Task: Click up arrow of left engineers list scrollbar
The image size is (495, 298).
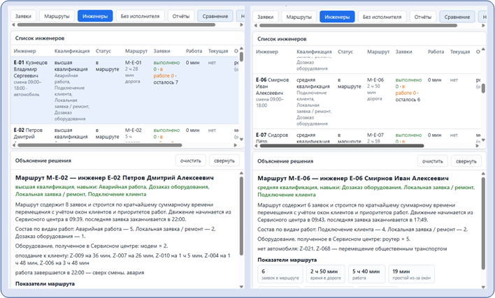Action: [x=241, y=48]
